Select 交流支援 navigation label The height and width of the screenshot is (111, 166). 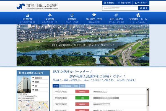pyautogui.click(x=50, y=19)
